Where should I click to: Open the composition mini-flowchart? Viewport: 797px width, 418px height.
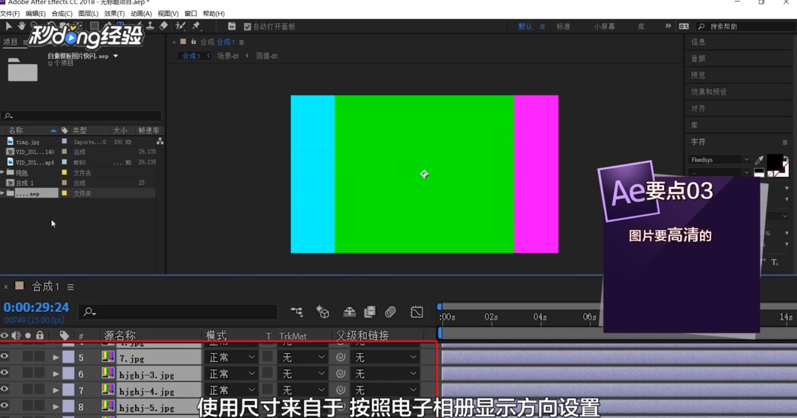tap(297, 311)
